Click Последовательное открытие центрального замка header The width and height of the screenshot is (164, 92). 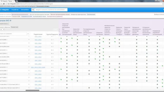click(x=89, y=32)
